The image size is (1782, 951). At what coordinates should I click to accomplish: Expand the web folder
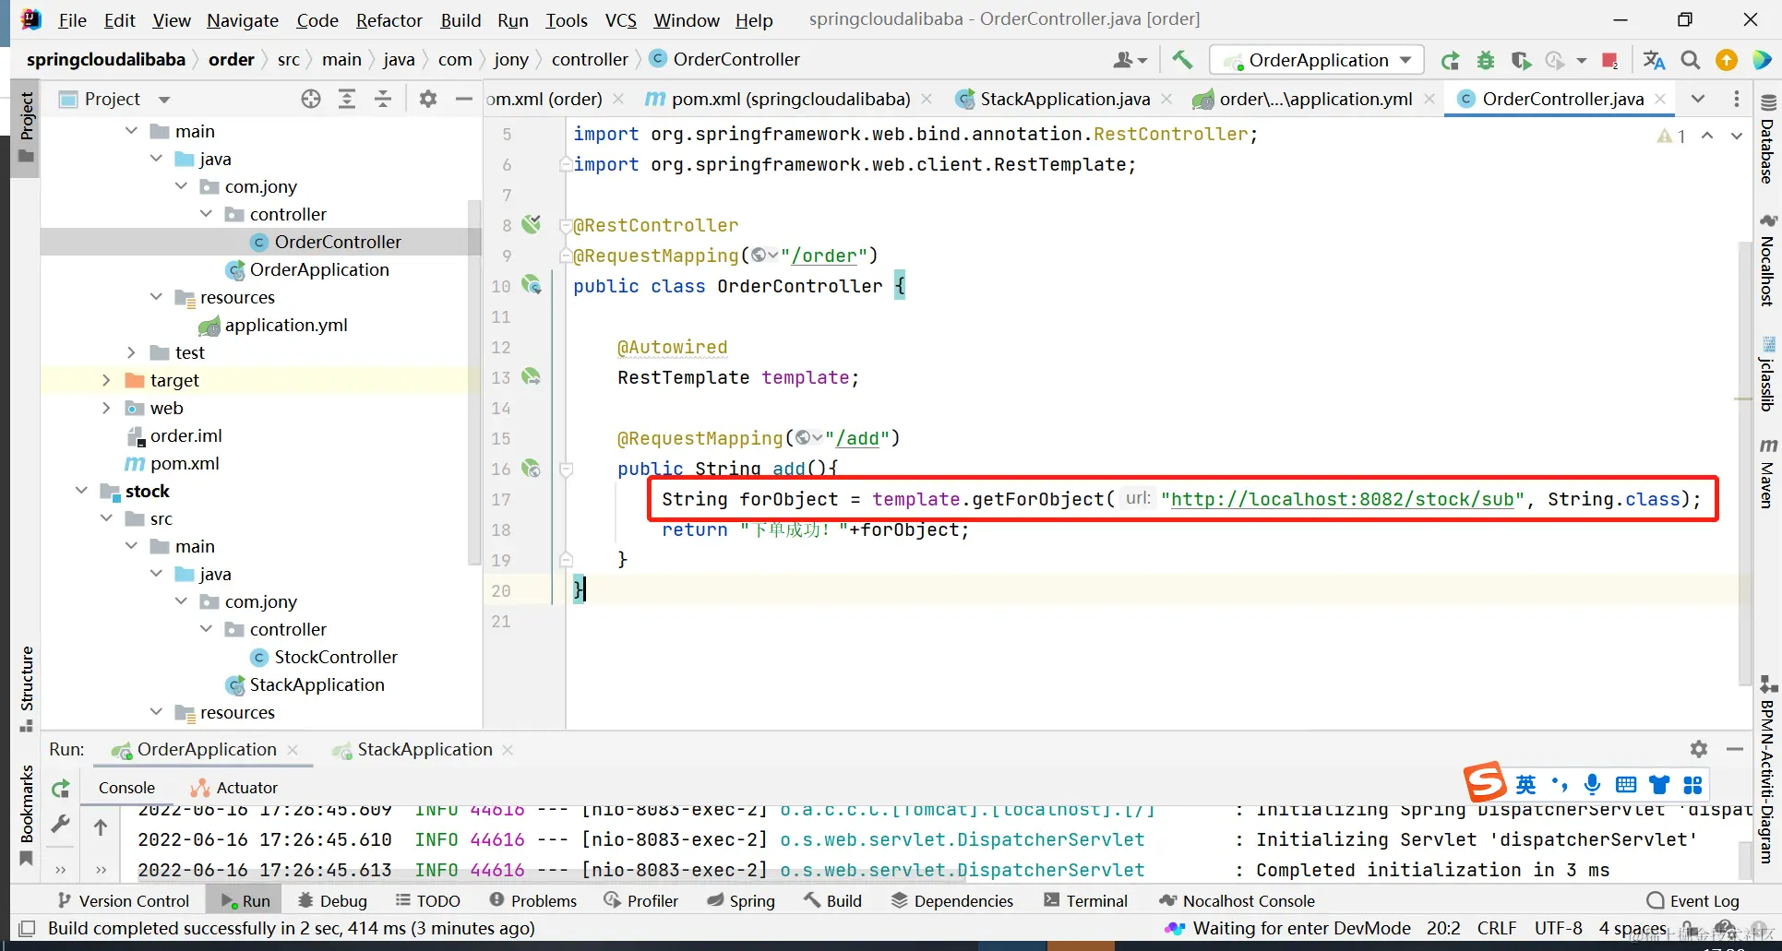coord(106,408)
